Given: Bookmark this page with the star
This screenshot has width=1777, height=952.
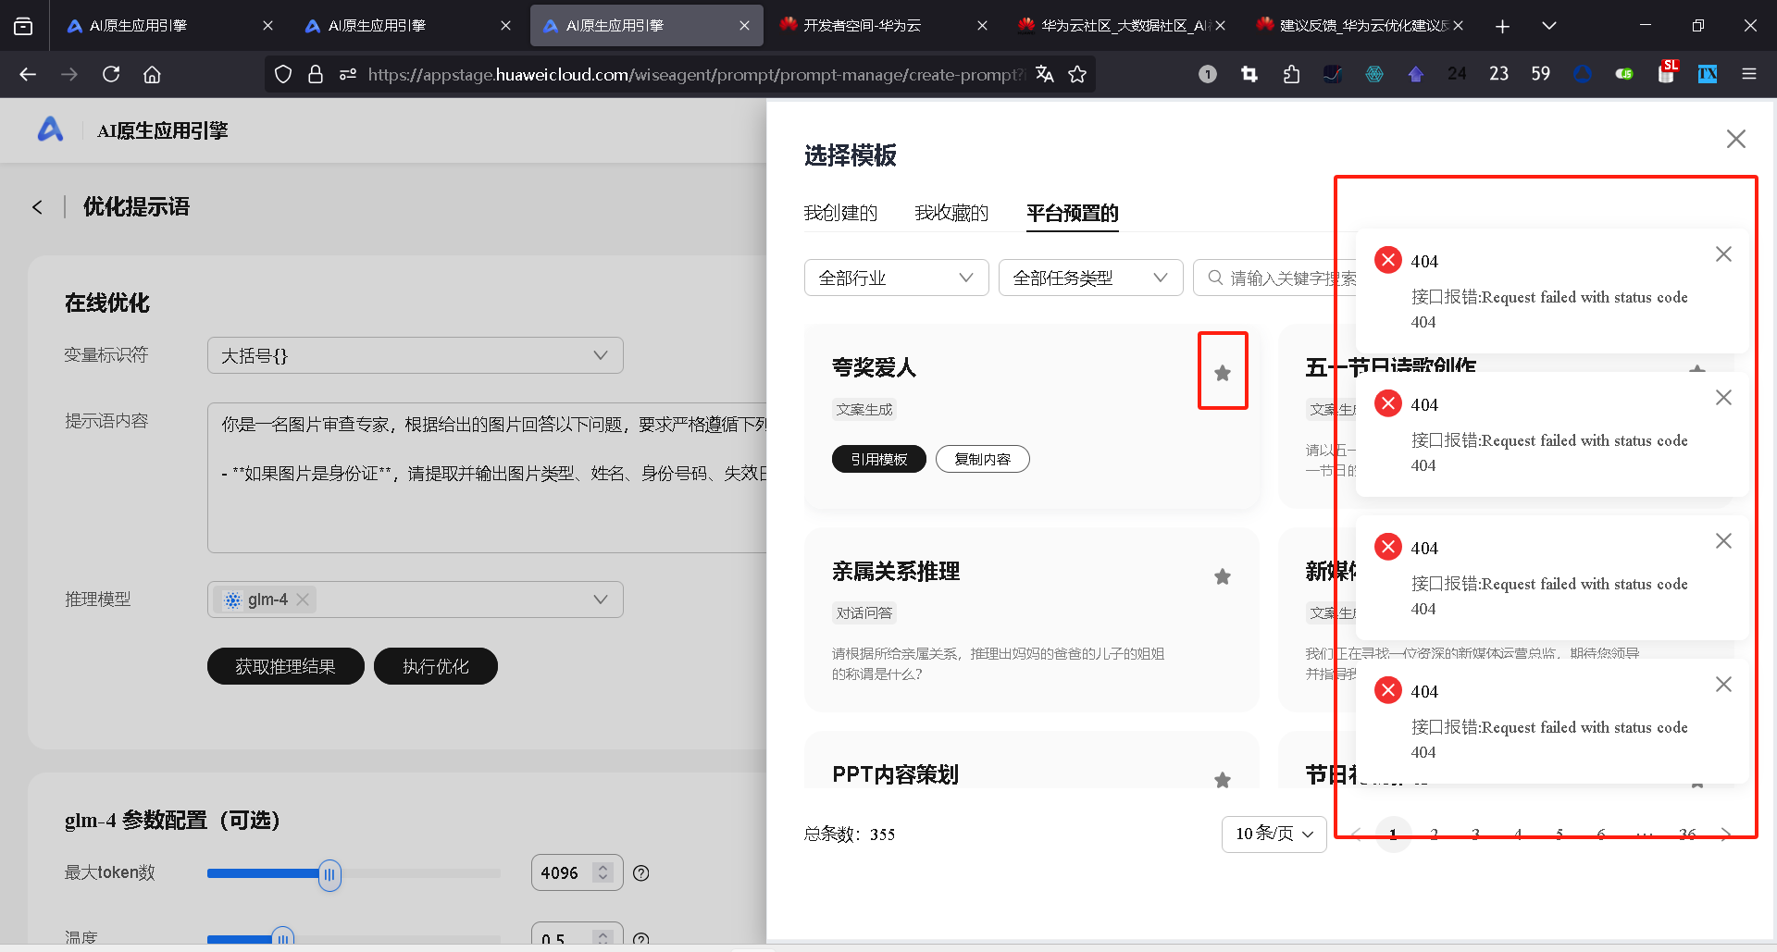Looking at the screenshot, I should click(1077, 74).
